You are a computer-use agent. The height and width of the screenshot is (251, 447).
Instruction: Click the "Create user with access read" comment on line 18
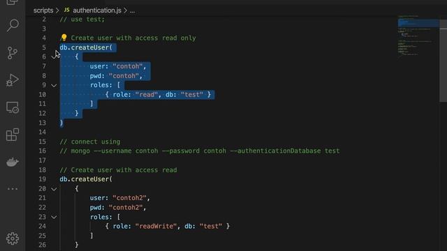coord(118,170)
